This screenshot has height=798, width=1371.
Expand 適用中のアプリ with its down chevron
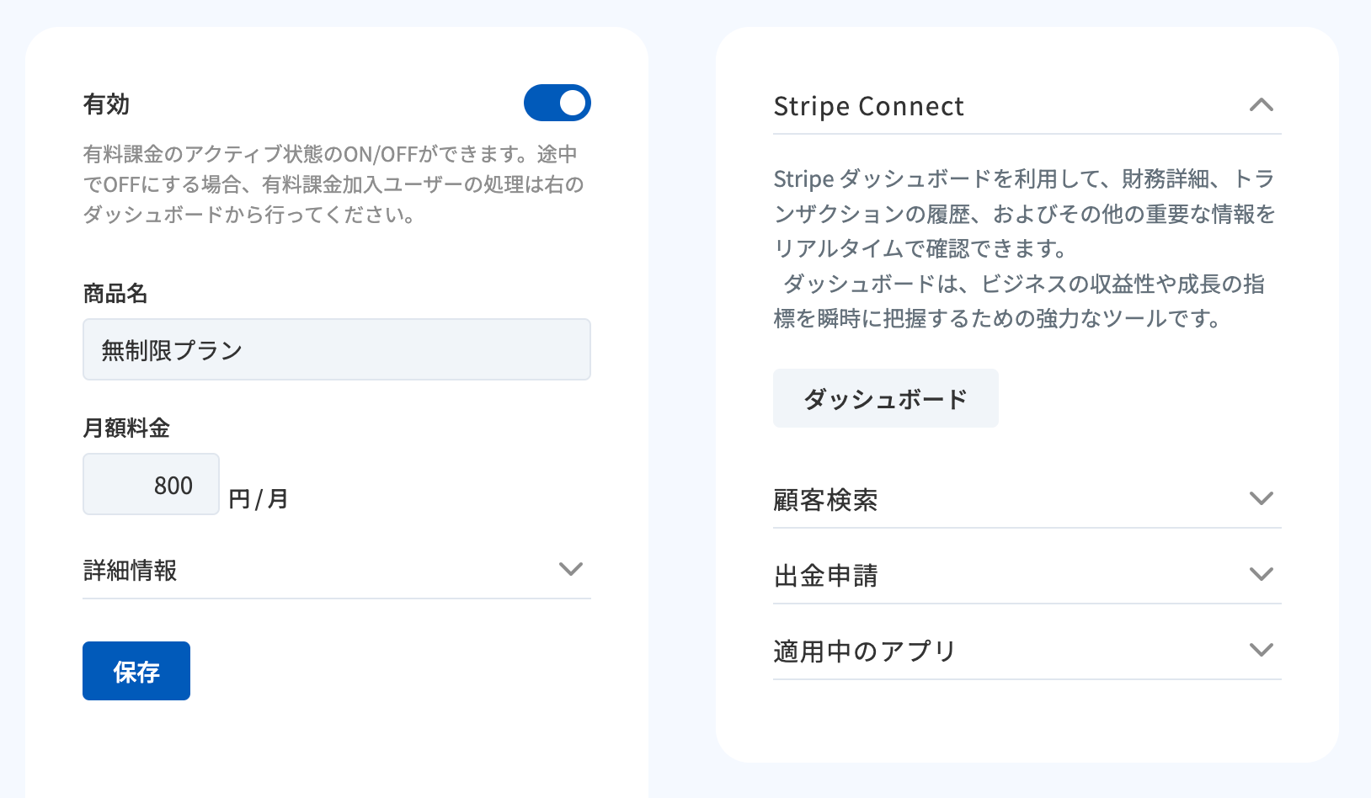click(1261, 650)
